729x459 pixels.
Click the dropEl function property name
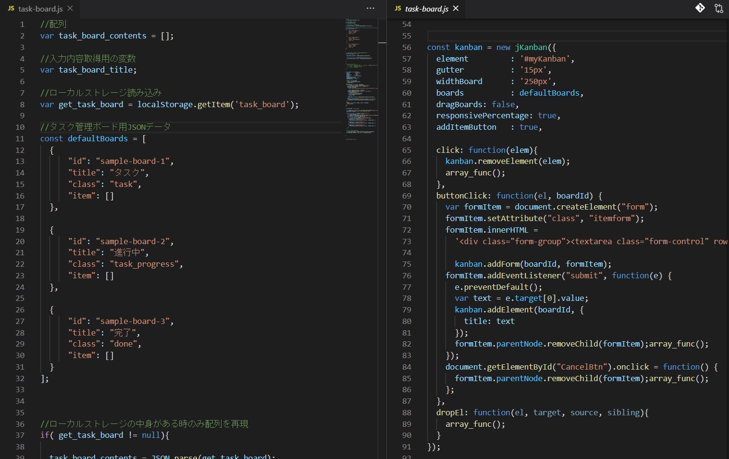pos(450,413)
